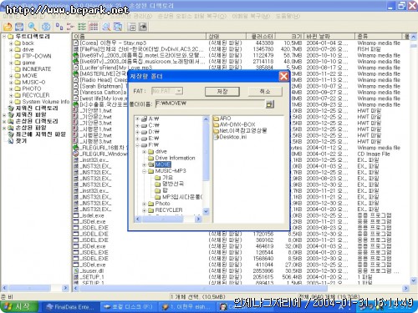Collapse the F:\ drive in dialog tree

pyautogui.click(x=137, y=145)
